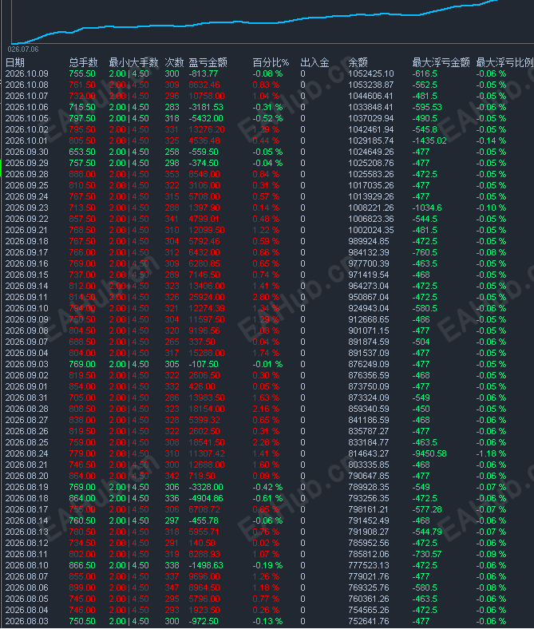Click balance 760361.26
Viewport: 534px width, 629px height.
coord(369,599)
